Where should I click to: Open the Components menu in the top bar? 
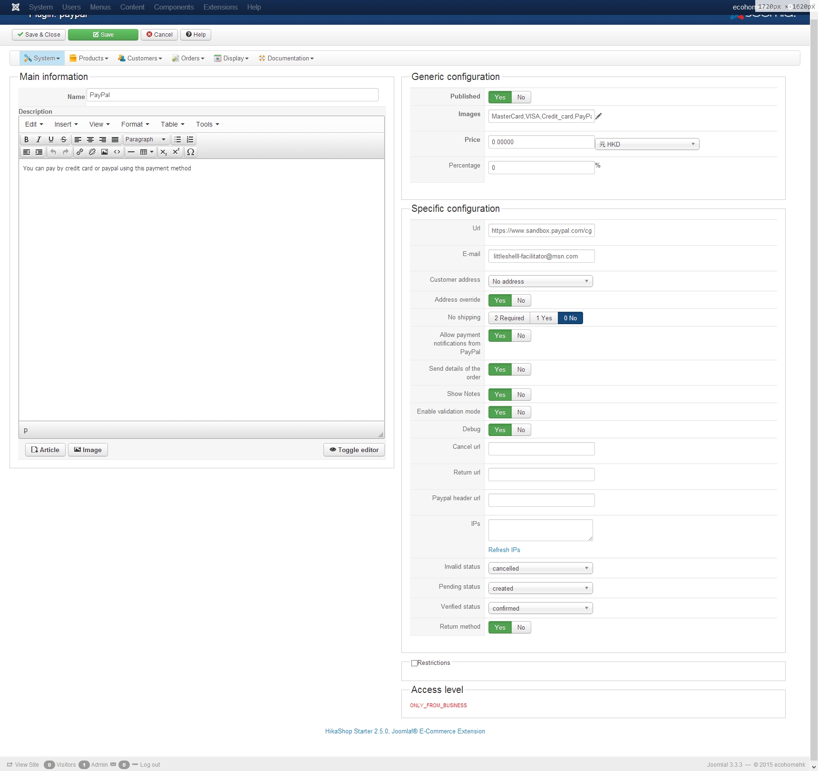point(174,7)
